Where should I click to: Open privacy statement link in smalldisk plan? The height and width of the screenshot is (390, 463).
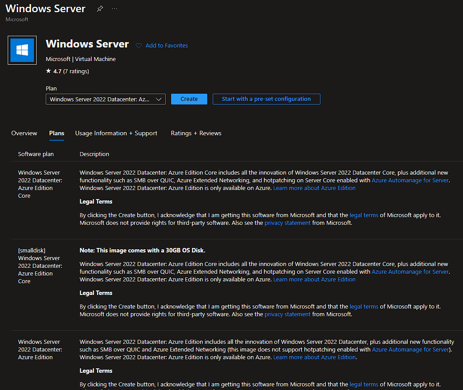click(x=287, y=314)
